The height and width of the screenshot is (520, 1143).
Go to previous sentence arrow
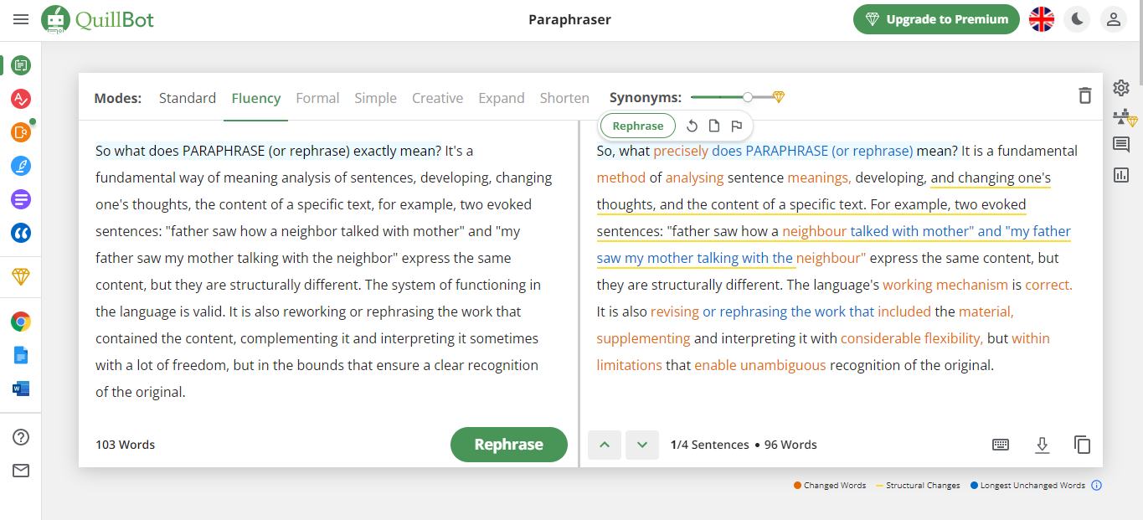605,445
